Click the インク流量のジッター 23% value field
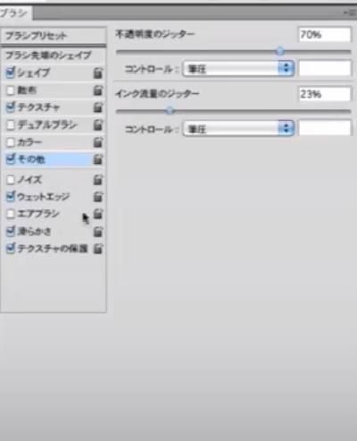 (325, 94)
